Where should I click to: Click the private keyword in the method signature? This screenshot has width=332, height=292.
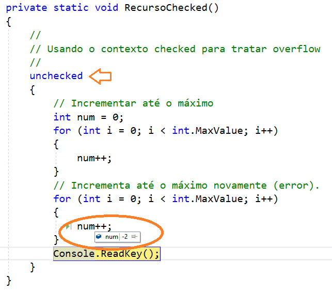tap(26, 8)
